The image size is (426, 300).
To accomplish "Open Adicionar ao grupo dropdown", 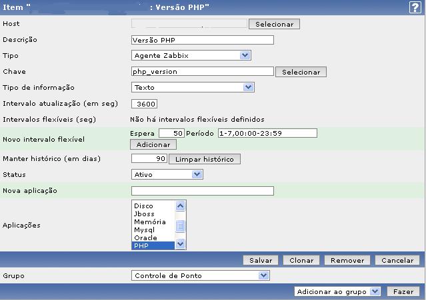I will click(x=337, y=291).
